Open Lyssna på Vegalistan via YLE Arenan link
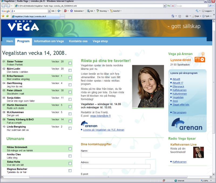216x183 pixels. 104,130
